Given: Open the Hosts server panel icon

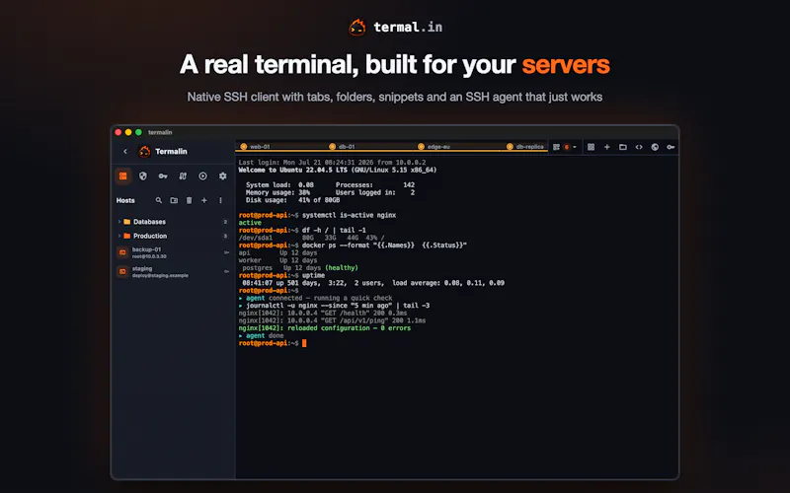Looking at the screenshot, I should point(122,176).
